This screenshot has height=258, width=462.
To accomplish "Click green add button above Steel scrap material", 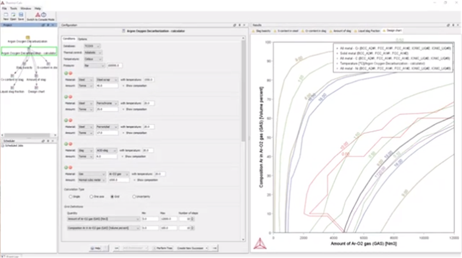I will coord(66,73).
